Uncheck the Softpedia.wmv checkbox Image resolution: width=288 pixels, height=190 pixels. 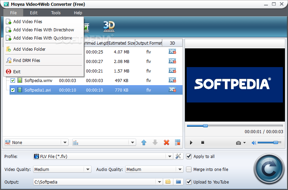[x=13, y=80]
